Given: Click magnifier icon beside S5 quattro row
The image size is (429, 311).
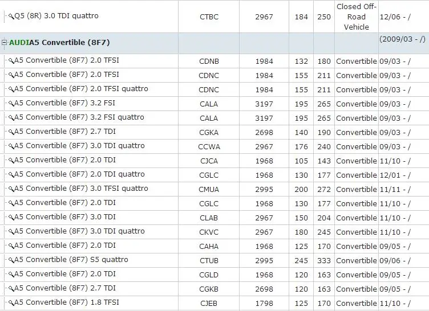Looking at the screenshot, I should pos(11,260).
